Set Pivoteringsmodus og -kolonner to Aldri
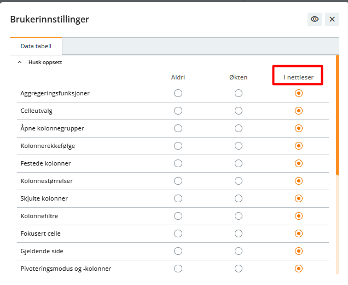 coord(178,269)
